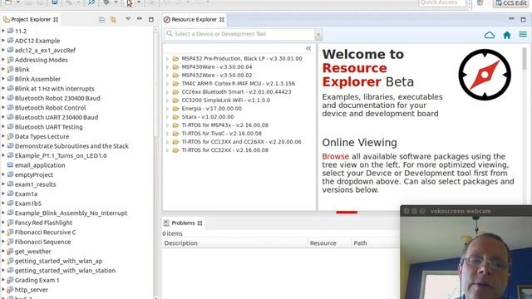Open the device selection dropdown arrow
This screenshot has height=299, width=532.
point(318,34)
